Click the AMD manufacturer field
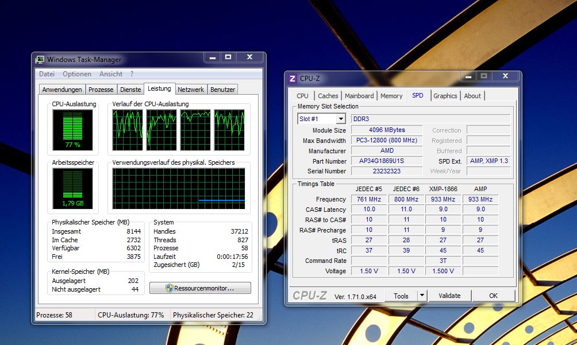 tap(387, 150)
